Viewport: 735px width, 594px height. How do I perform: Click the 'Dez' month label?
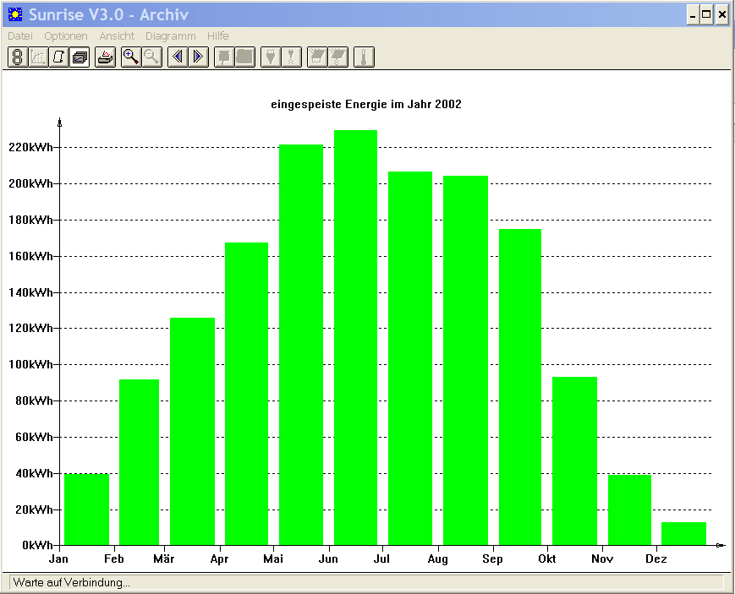click(x=656, y=559)
